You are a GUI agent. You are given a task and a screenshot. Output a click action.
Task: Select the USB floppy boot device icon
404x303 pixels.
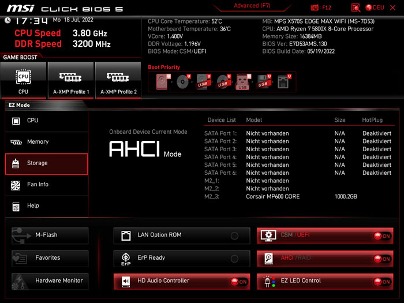click(x=263, y=82)
